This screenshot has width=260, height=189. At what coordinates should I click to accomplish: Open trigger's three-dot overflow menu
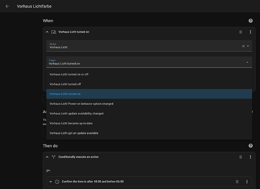click(x=250, y=32)
